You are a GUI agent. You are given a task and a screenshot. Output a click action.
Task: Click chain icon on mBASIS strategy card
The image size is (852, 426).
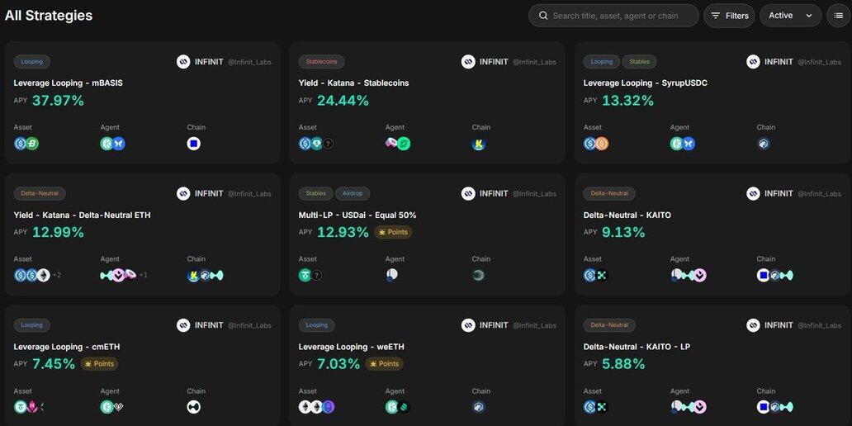point(194,144)
